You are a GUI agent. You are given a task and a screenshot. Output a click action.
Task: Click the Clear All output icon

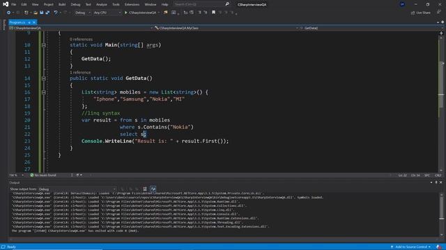pyautogui.click(x=145, y=189)
